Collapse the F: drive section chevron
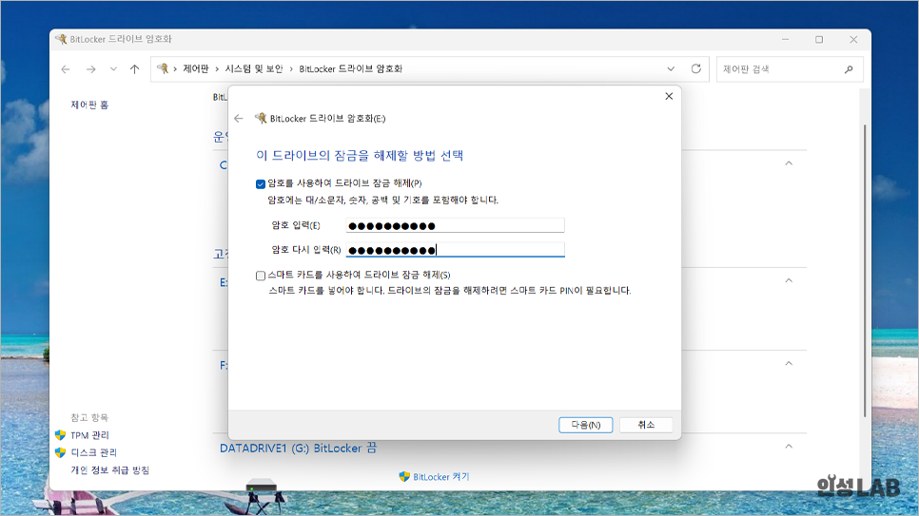919x516 pixels. [789, 364]
